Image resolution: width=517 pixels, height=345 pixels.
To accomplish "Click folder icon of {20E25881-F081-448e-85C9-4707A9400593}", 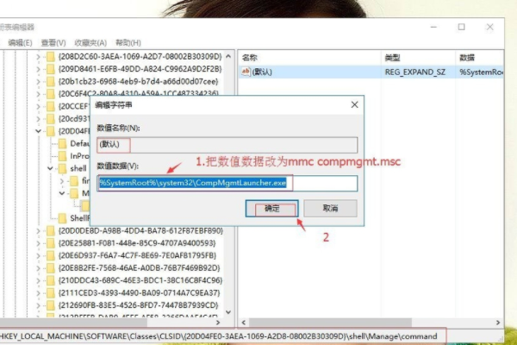I will 51,243.
